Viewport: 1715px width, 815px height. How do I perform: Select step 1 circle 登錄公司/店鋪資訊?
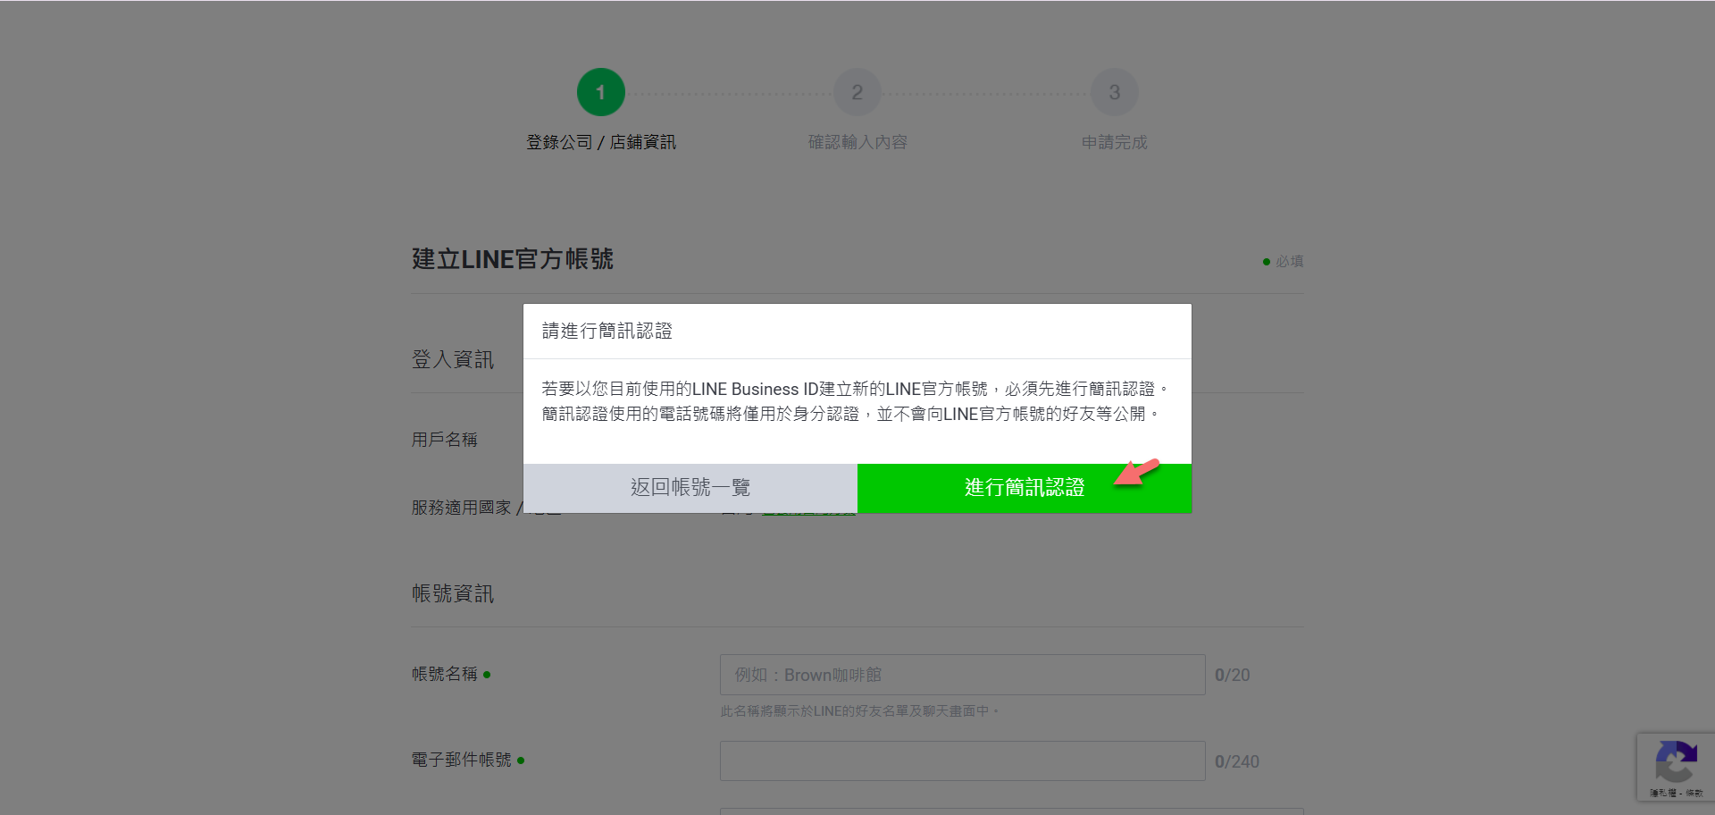(x=601, y=92)
